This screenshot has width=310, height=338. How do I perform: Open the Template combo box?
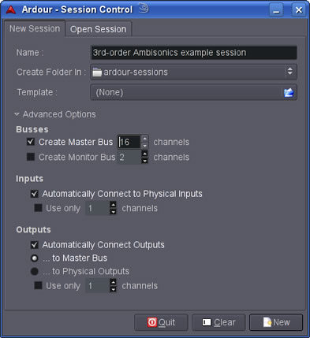[194, 92]
